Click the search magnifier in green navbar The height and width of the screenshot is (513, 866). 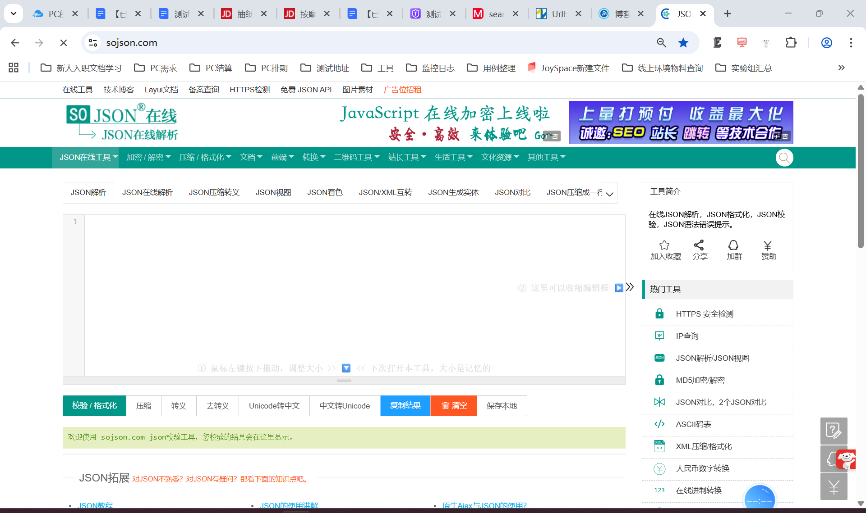(x=784, y=158)
